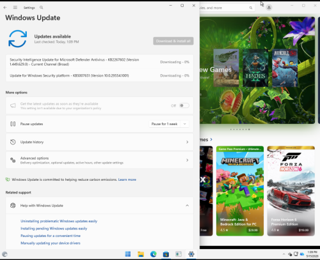Click the Windows Start button
Screen dimensions: 320x260
coord(128,254)
